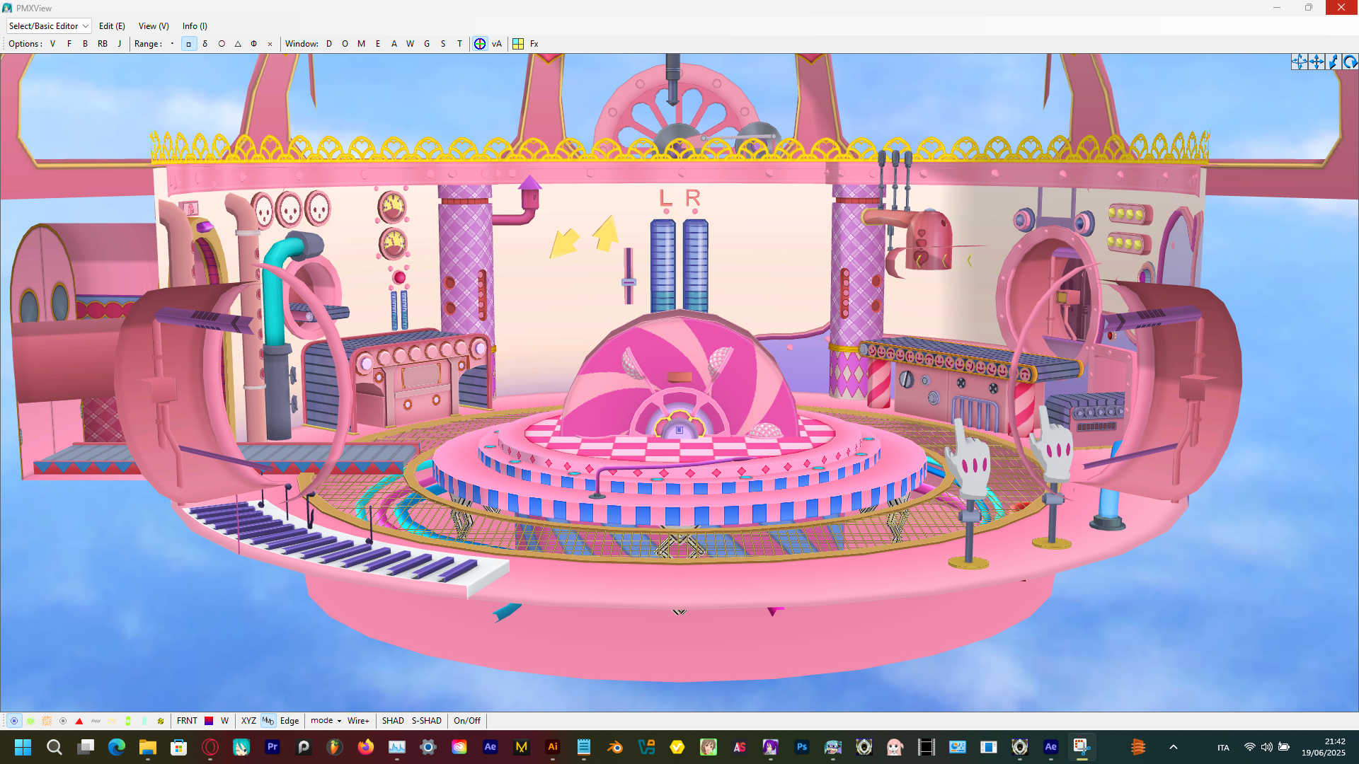Toggle the V vertex selection option
The width and height of the screenshot is (1359, 764).
click(x=52, y=44)
